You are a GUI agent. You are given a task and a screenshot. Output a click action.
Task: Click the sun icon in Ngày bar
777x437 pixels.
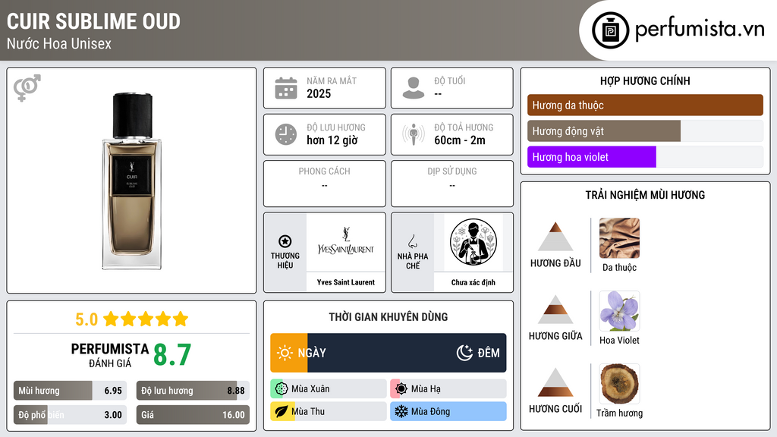pos(285,353)
